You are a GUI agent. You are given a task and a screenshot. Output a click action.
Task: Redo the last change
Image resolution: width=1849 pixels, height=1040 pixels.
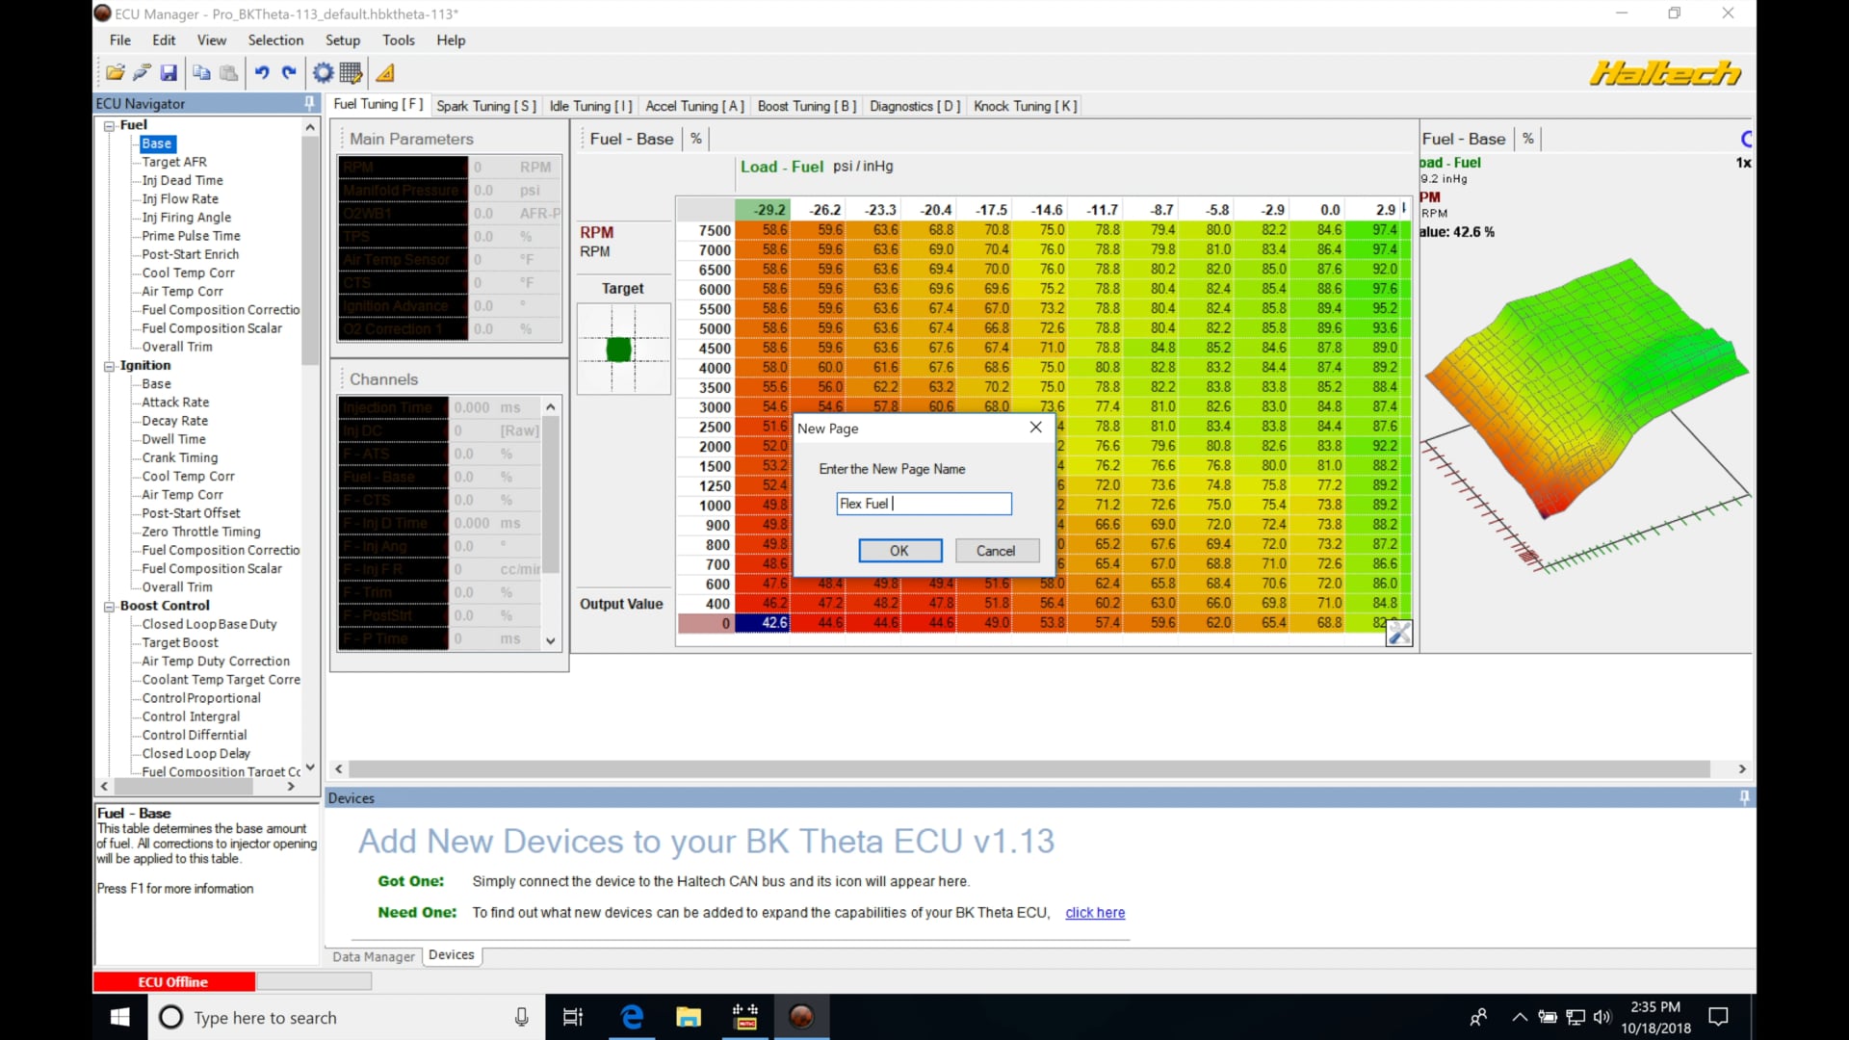click(289, 72)
